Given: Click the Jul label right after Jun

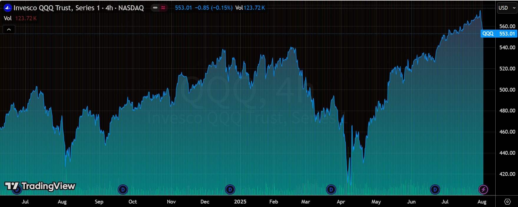Looking at the screenshot, I should tap(445, 202).
